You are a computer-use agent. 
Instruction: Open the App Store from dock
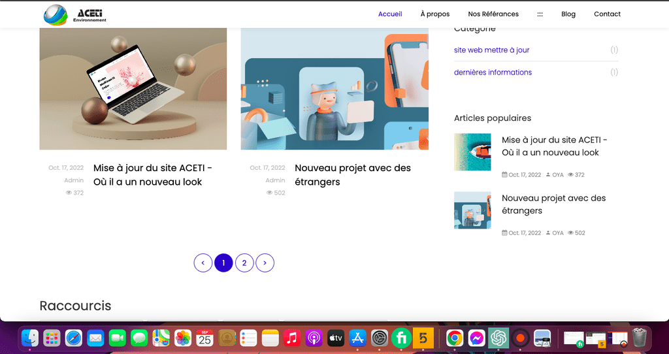click(357, 338)
